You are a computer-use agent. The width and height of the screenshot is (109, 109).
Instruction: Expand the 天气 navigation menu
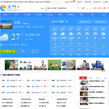click(x=17, y=15)
